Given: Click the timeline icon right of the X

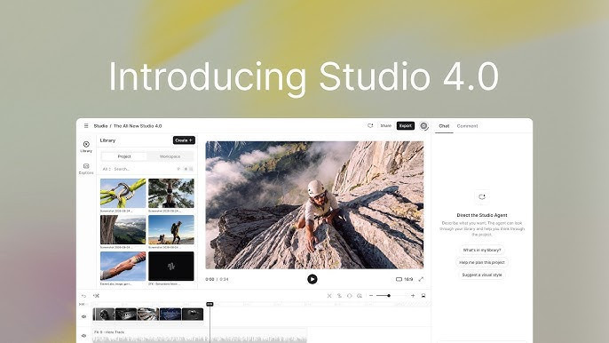Looking at the screenshot, I should [x=339, y=296].
